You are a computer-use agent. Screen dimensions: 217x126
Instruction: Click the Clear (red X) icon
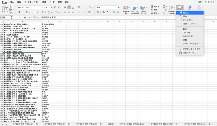pos(164,13)
